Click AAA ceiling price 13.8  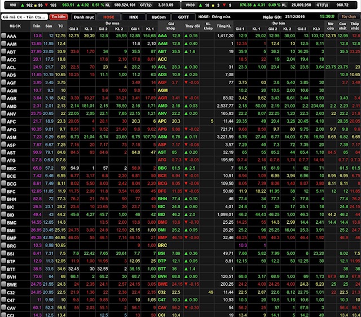(x=38, y=36)
